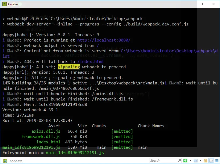Click the "493 bytes" size value

[76, 142]
